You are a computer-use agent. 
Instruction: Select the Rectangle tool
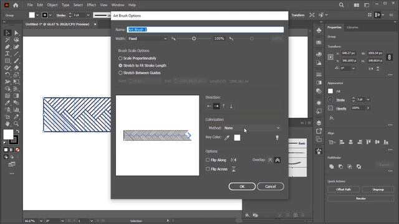tap(7, 61)
